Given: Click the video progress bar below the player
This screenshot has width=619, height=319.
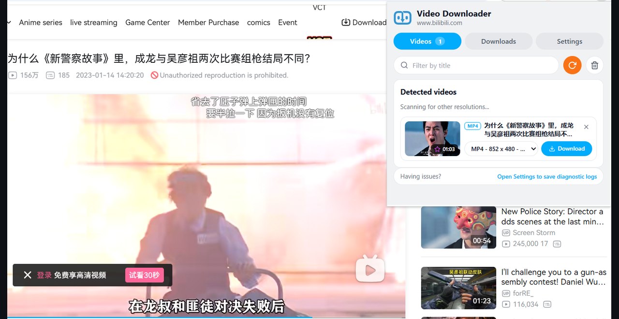Looking at the screenshot, I should 206,318.
